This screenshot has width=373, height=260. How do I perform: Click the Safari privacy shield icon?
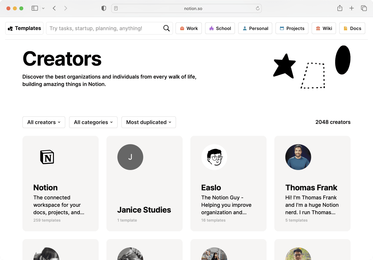coord(104,8)
